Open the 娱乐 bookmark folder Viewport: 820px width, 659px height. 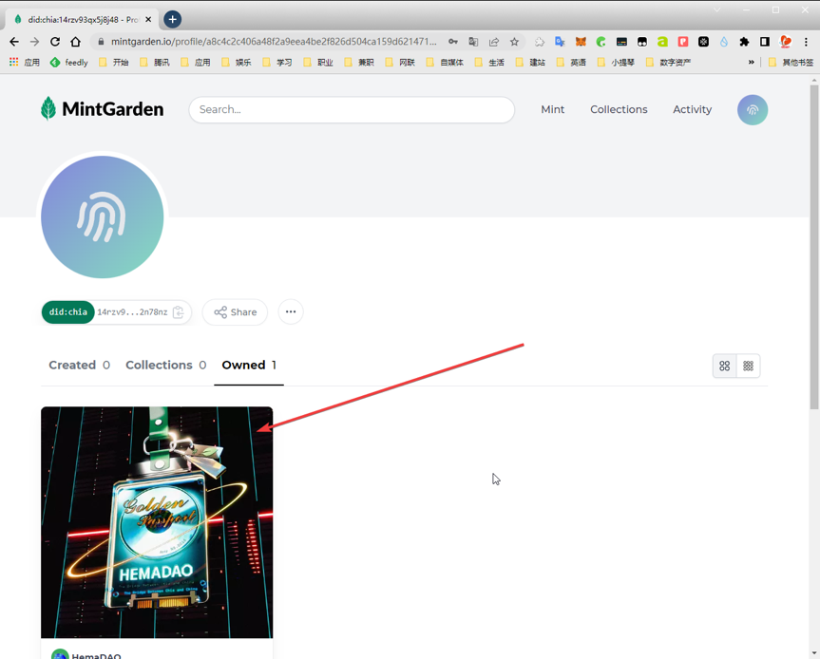pos(237,62)
